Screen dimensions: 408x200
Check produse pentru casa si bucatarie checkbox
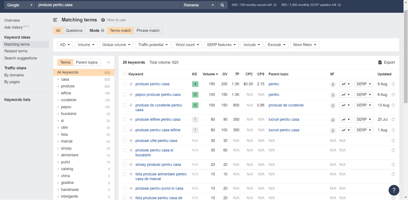pyautogui.click(x=125, y=150)
